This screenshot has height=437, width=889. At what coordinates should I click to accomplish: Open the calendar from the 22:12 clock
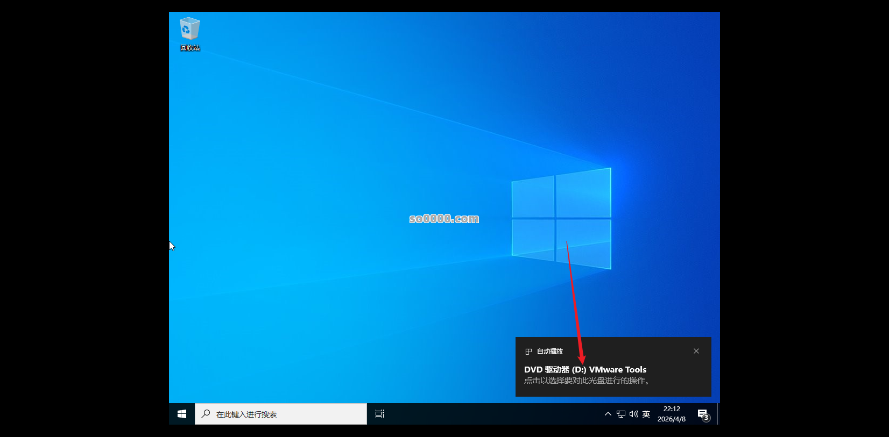pyautogui.click(x=672, y=414)
